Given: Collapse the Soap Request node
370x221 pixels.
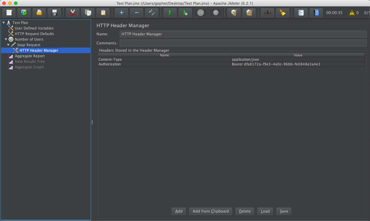Looking at the screenshot, I should pyautogui.click(x=8, y=45).
